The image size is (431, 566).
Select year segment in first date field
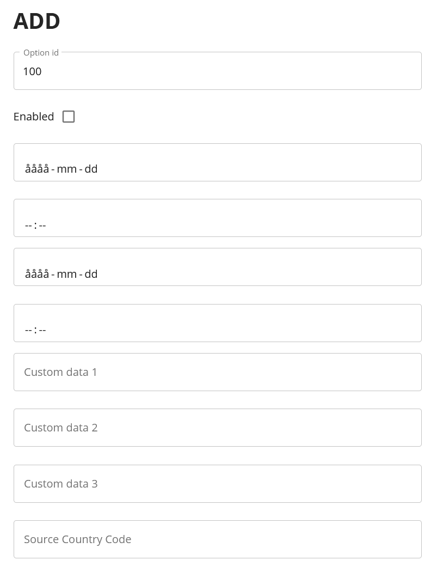point(36,169)
